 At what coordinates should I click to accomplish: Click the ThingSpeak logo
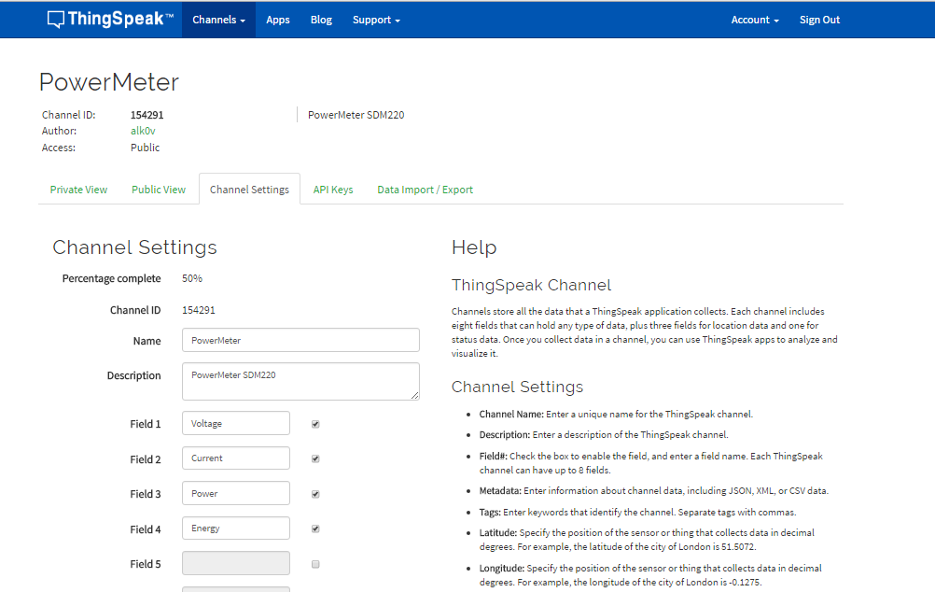(x=110, y=19)
